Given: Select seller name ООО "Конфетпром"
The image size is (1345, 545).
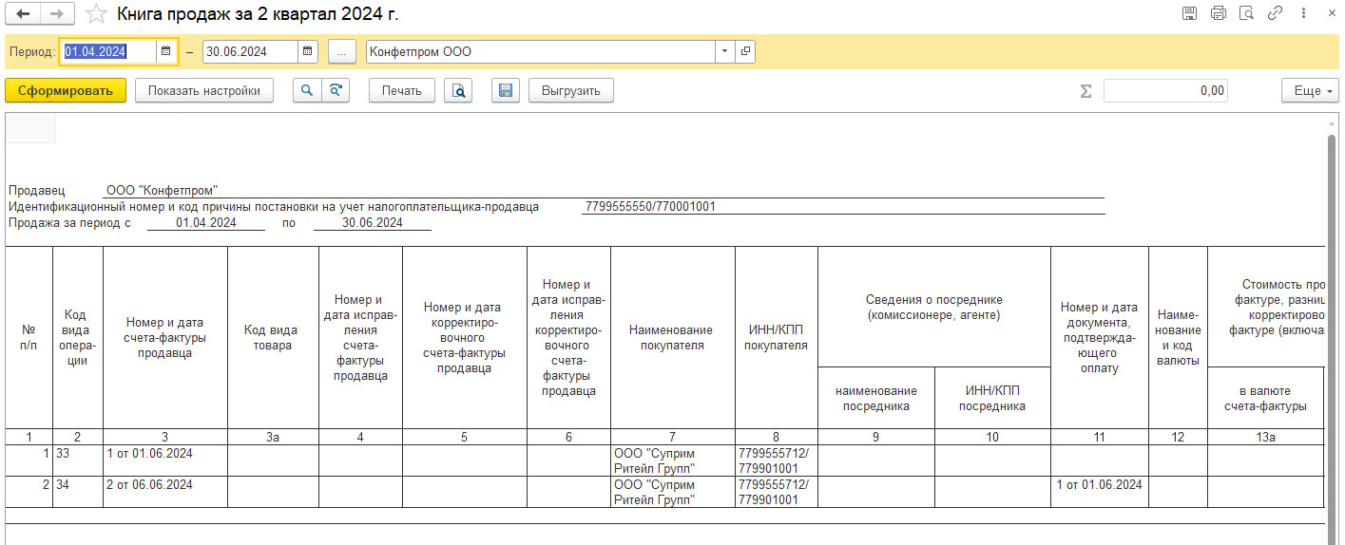Looking at the screenshot, I should [162, 191].
